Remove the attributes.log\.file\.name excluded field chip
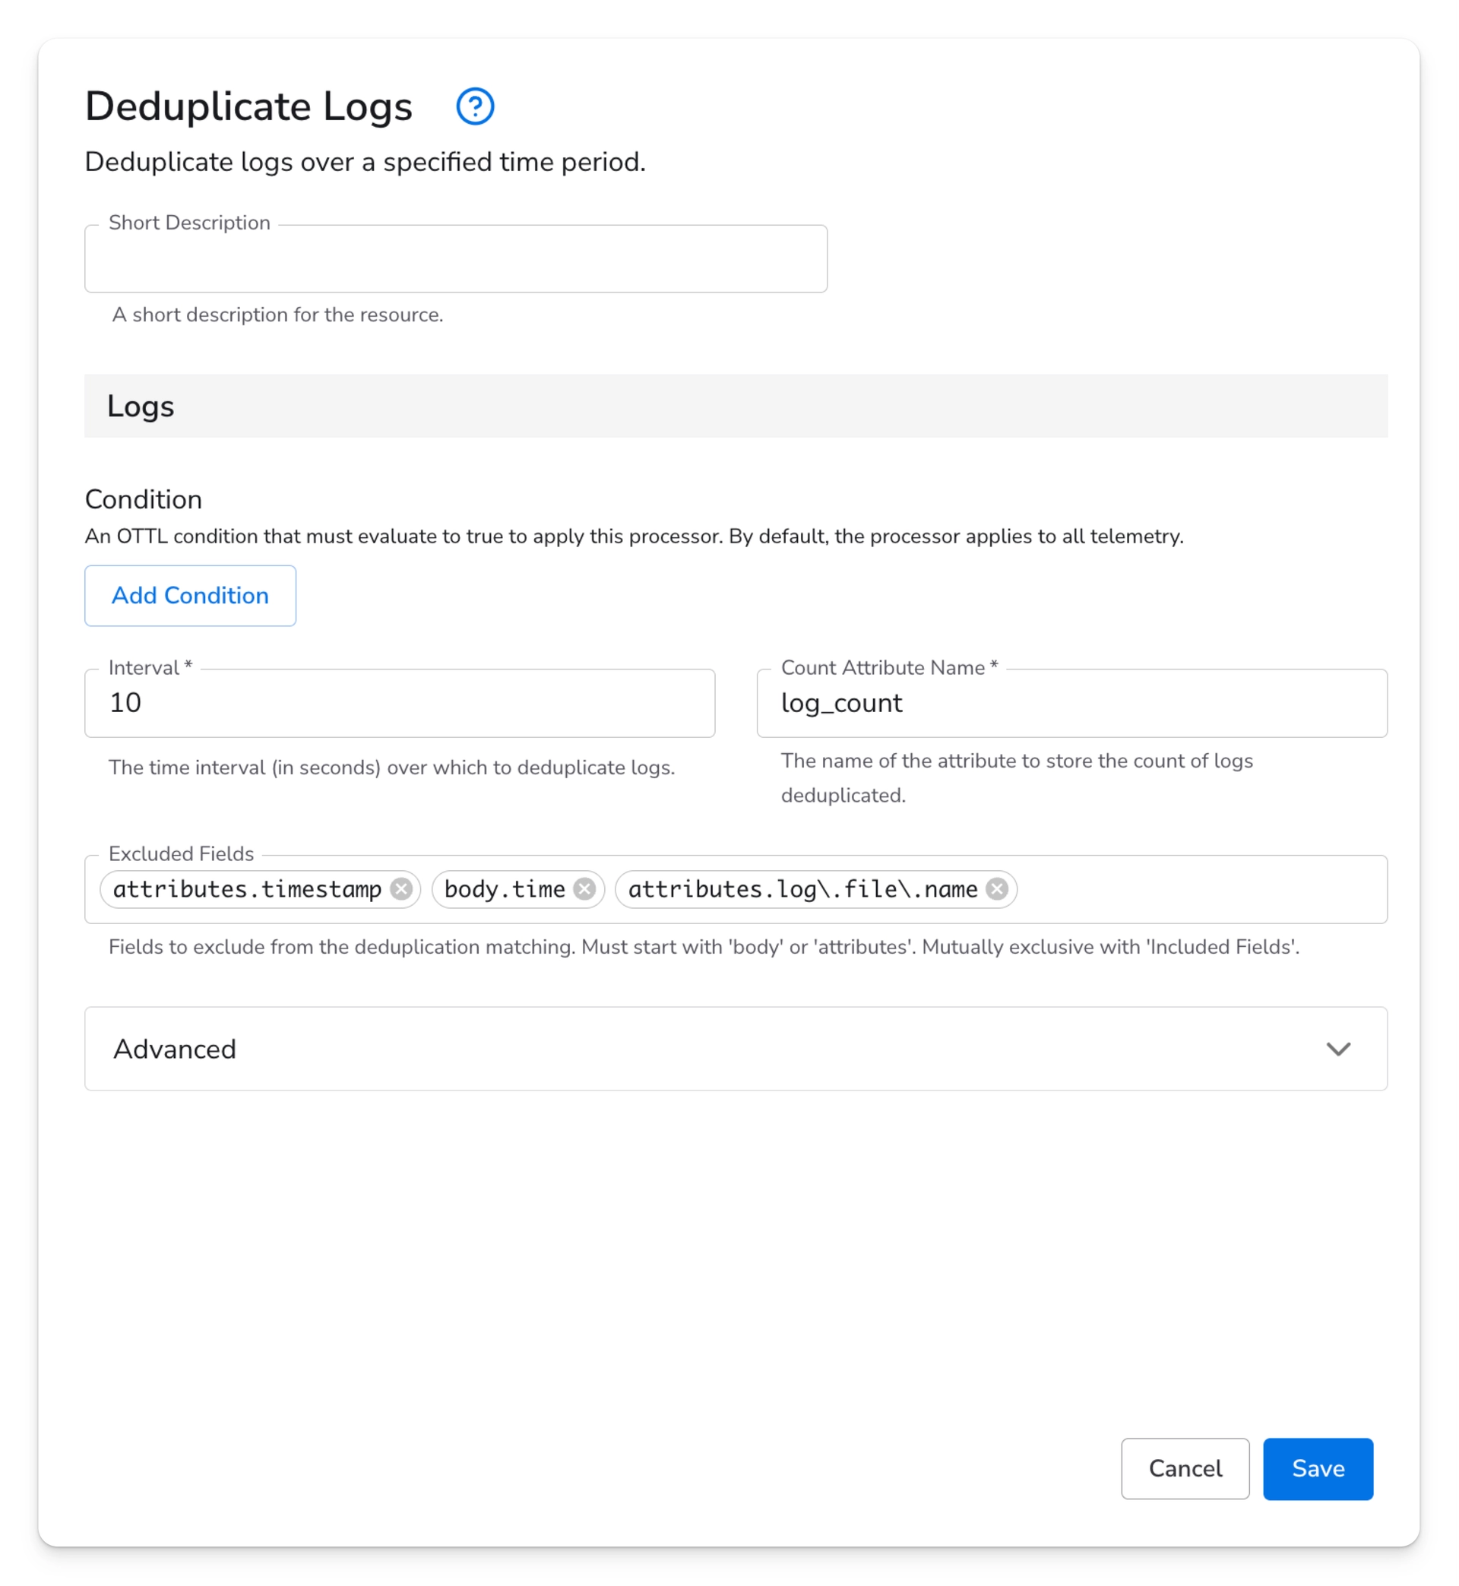The image size is (1459, 1586). click(998, 889)
